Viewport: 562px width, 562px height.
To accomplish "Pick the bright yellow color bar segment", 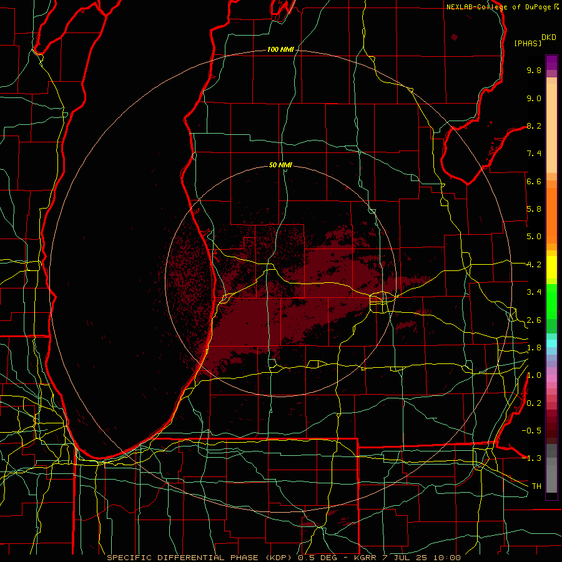I will pos(551,267).
